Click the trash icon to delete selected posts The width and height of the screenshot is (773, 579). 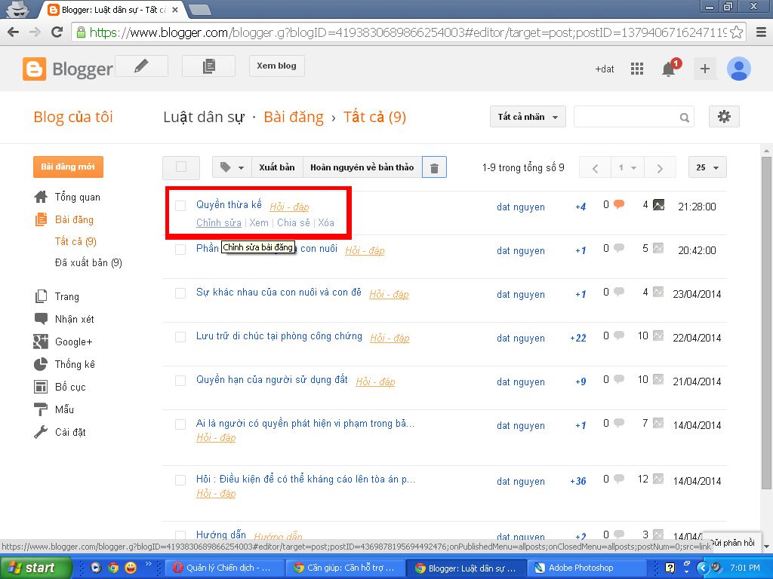[434, 167]
